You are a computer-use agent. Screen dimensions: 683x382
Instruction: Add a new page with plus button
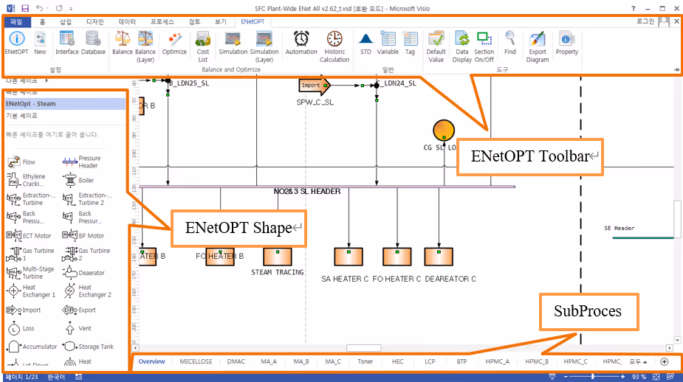(665, 361)
